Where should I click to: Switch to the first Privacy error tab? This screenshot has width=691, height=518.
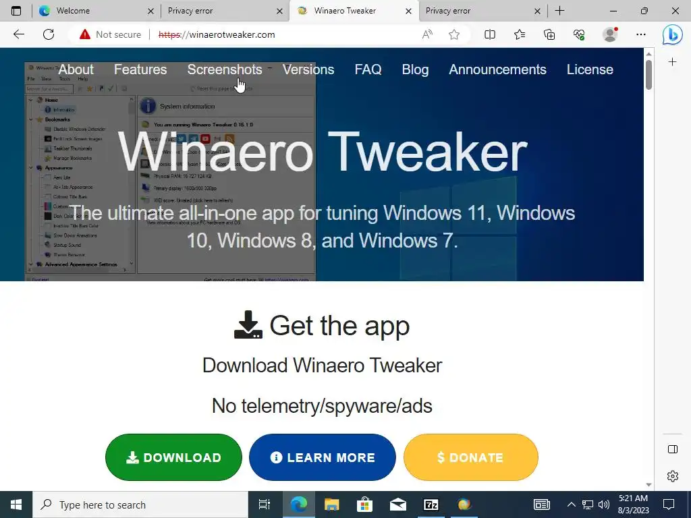pyautogui.click(x=224, y=11)
